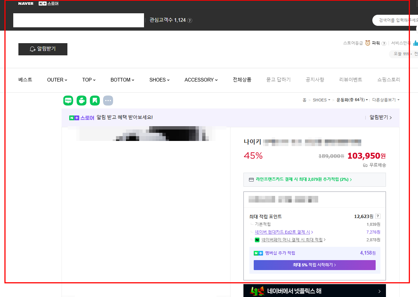Open the 베스트 menu

pyautogui.click(x=25, y=80)
